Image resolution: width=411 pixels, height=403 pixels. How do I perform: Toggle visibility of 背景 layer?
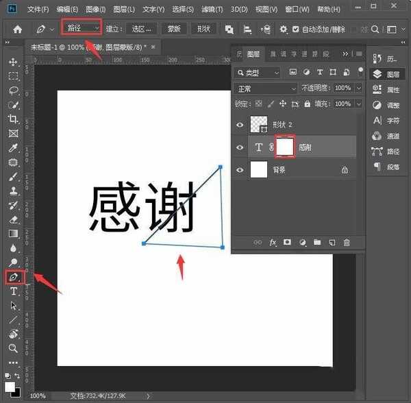[240, 170]
